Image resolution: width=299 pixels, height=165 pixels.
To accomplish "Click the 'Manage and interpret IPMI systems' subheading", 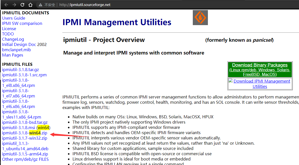I will coord(134,53).
